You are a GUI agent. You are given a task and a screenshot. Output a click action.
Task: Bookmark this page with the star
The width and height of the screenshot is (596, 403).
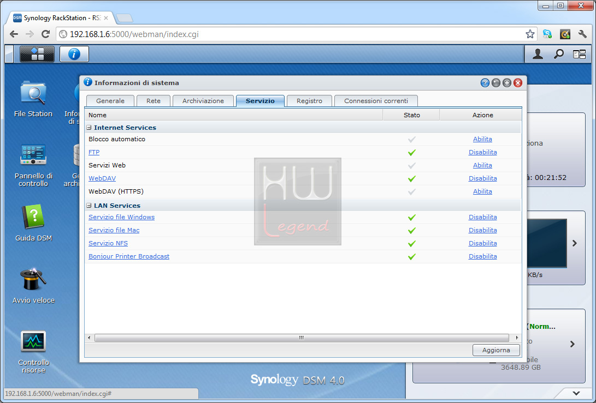pyautogui.click(x=530, y=34)
